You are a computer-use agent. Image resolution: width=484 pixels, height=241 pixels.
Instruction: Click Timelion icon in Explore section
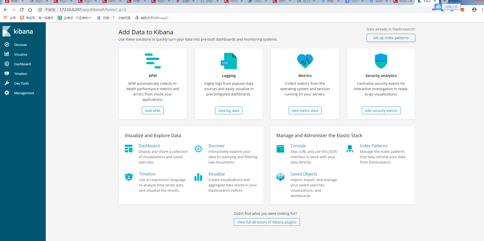click(129, 177)
